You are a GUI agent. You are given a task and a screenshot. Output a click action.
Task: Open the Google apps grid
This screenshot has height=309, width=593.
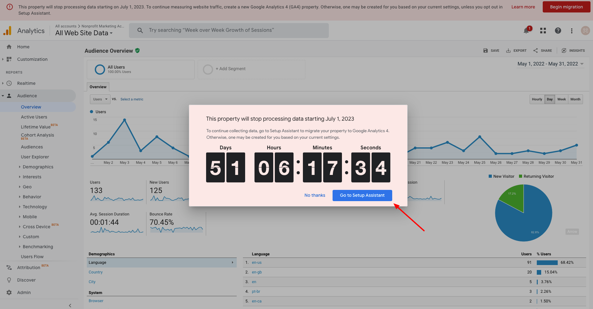click(543, 31)
